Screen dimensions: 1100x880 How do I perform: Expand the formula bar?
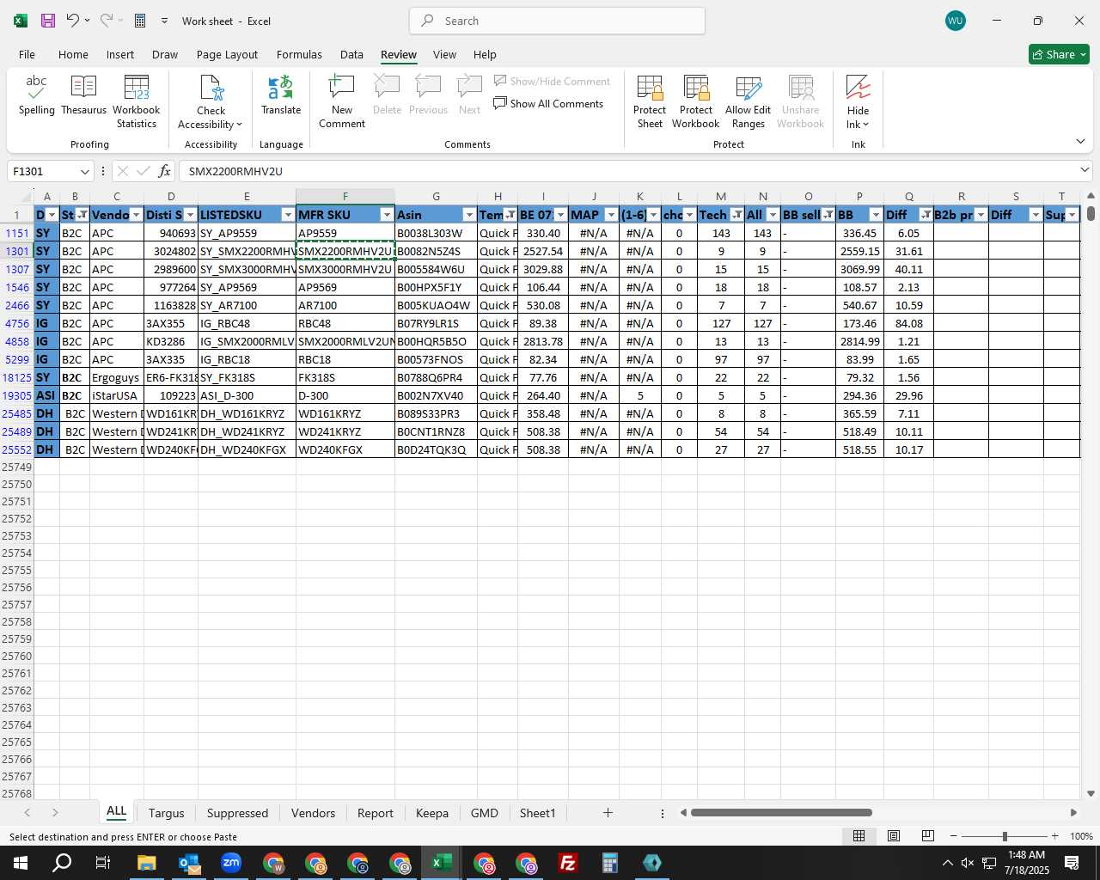pyautogui.click(x=1085, y=170)
